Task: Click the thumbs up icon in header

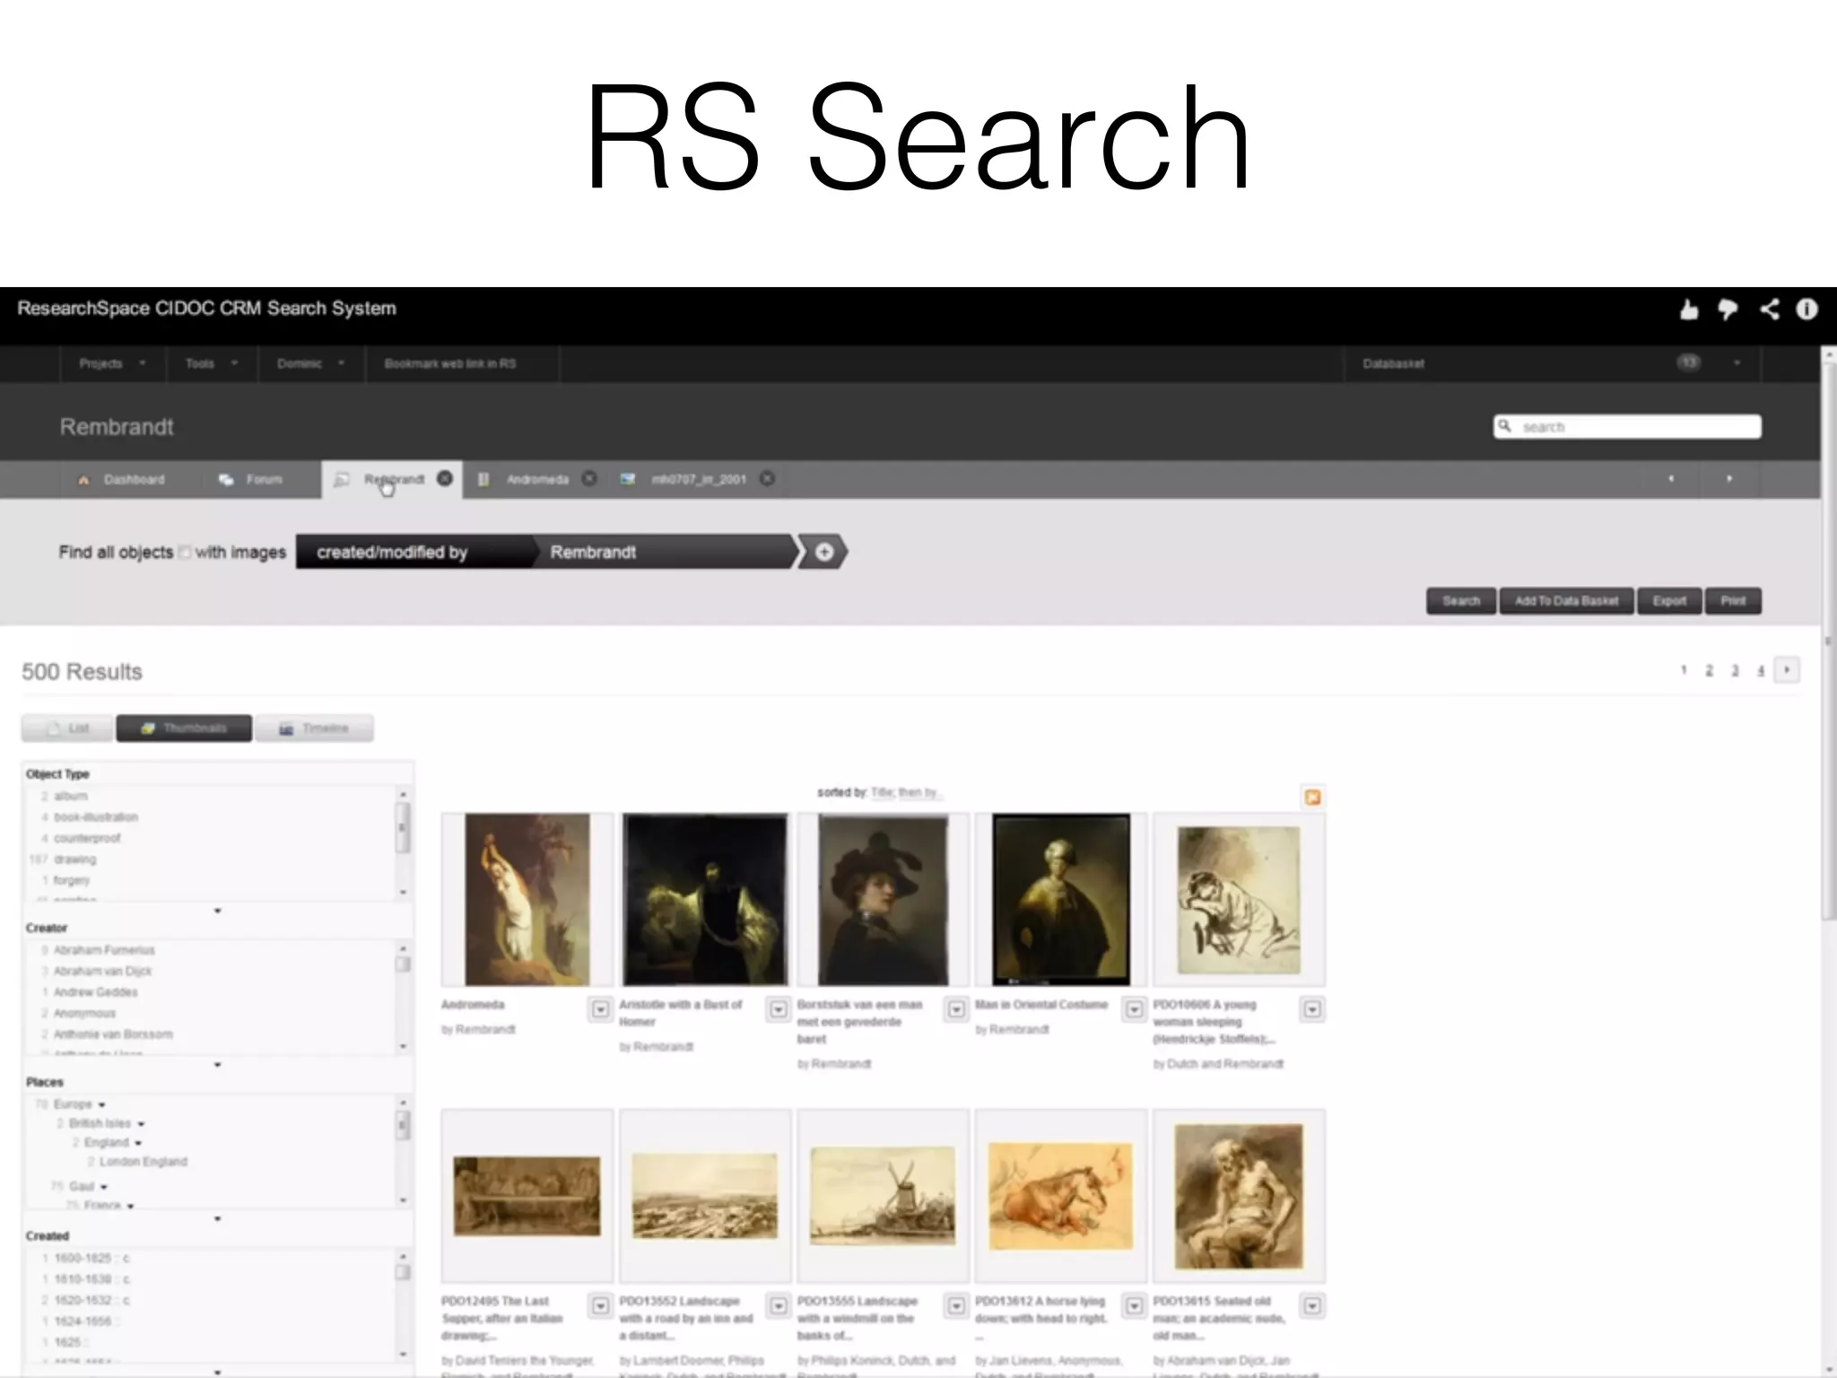Action: tap(1689, 310)
